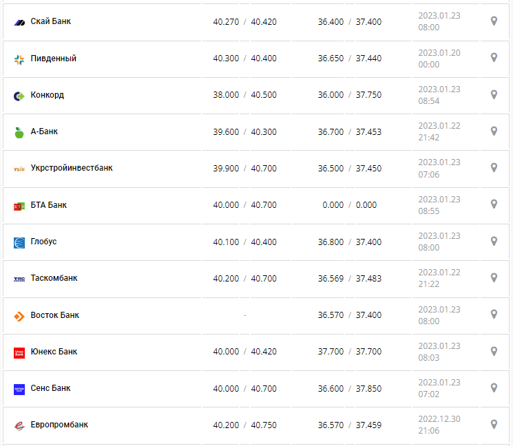Click the Конкорд map marker icon

tap(494, 94)
